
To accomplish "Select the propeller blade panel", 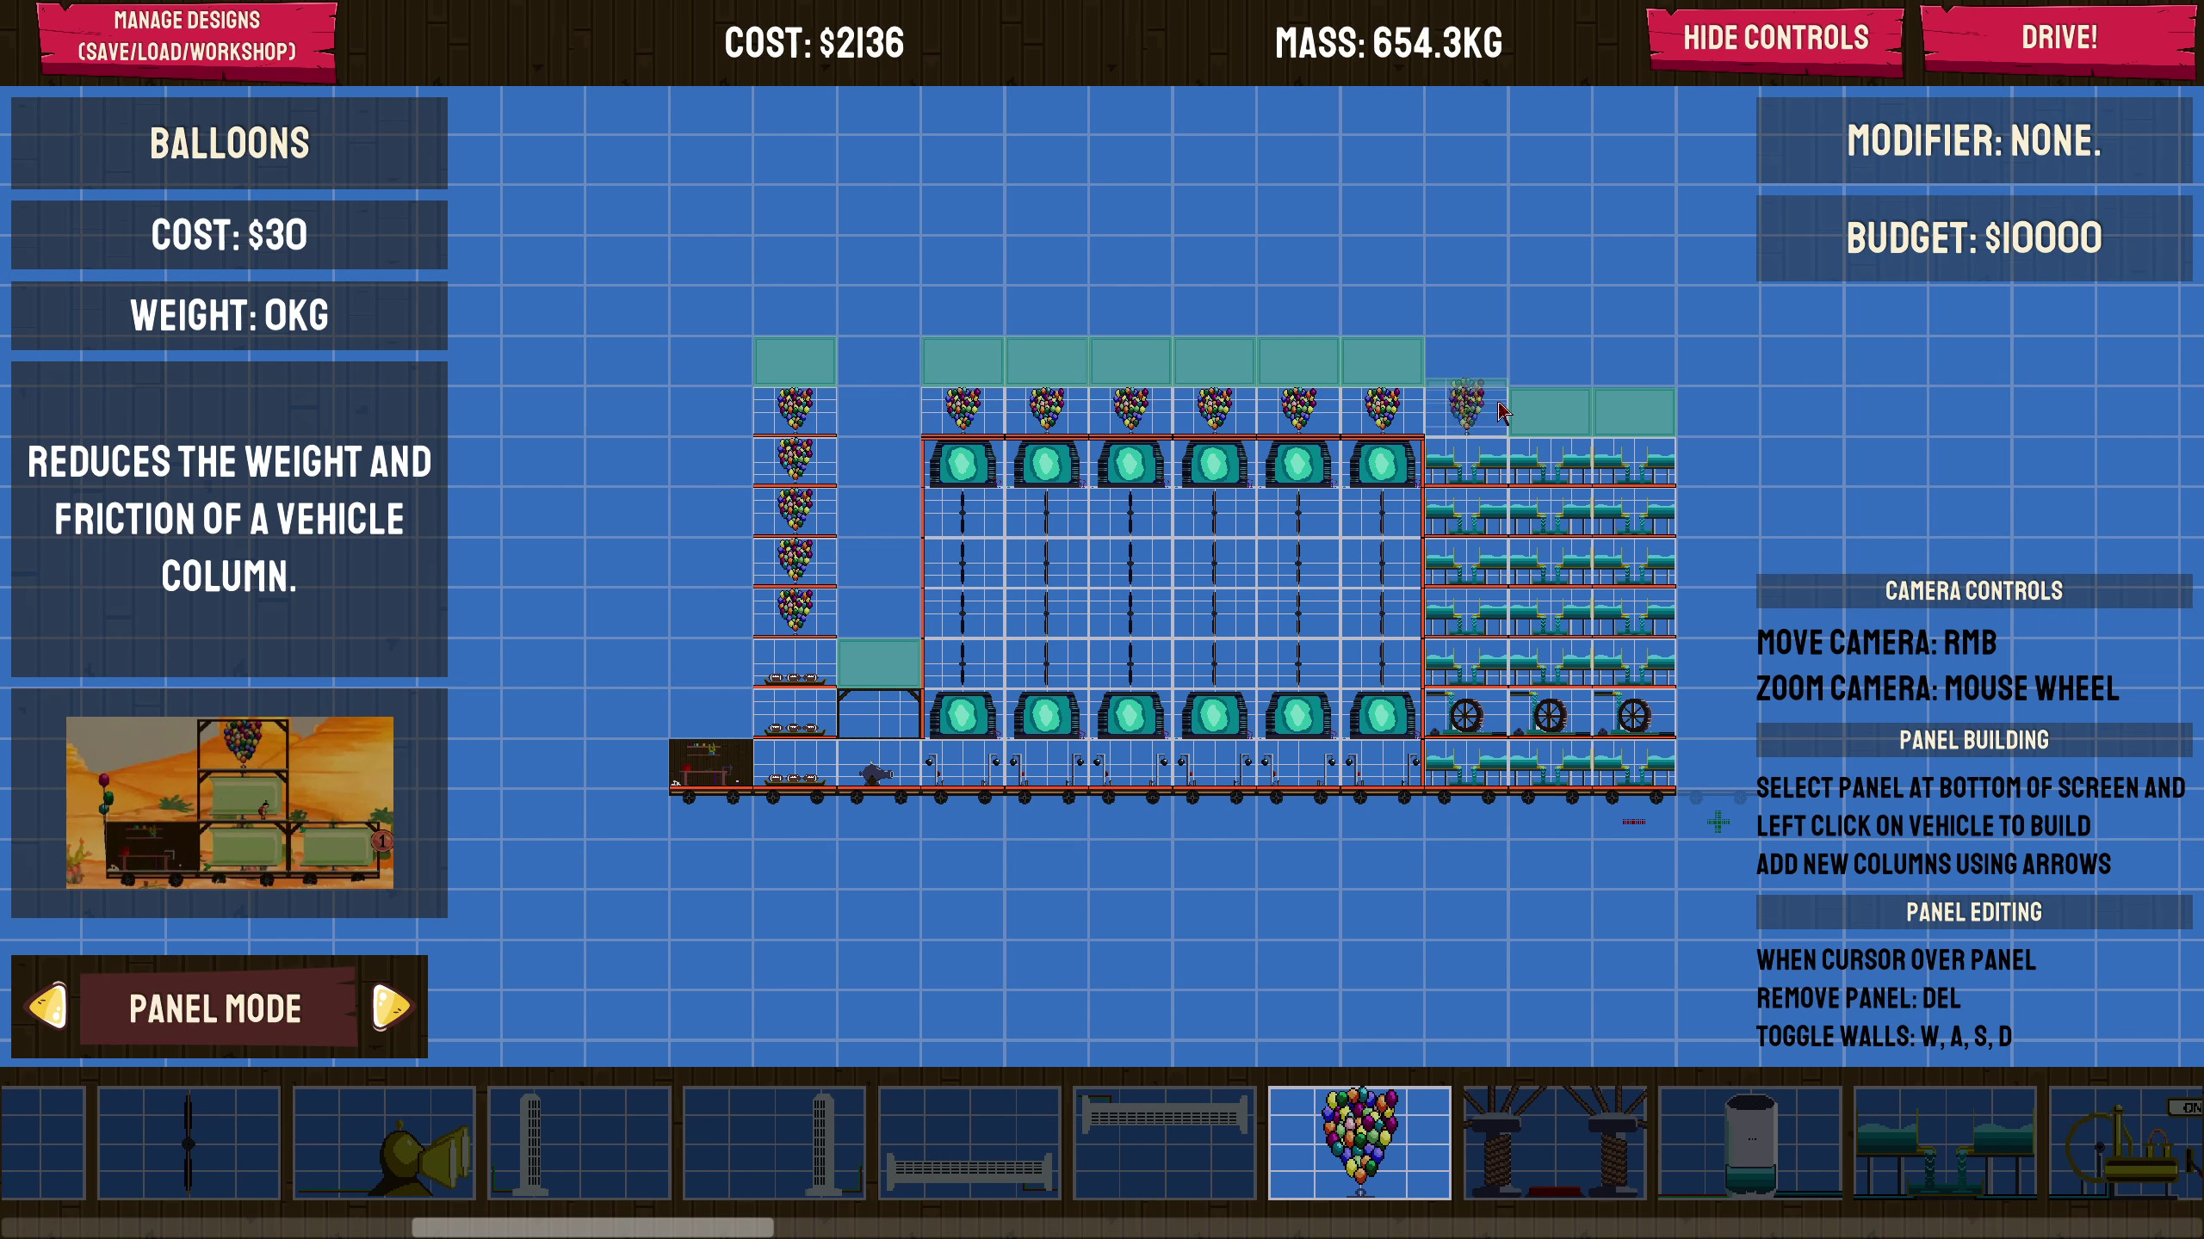I will [188, 1144].
